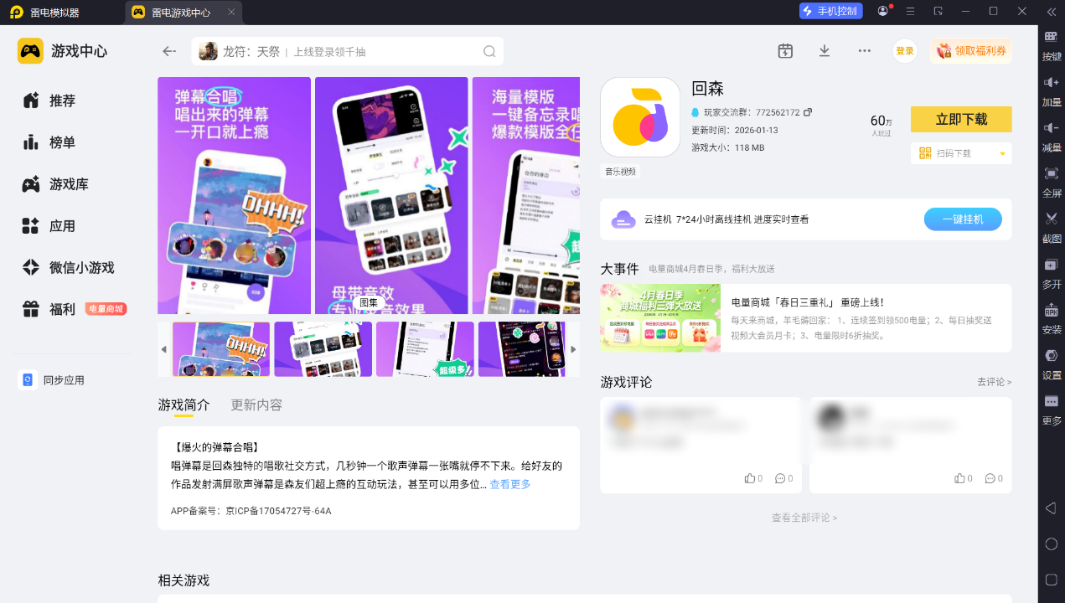
Task: Open the three-dots more options
Action: click(x=865, y=51)
